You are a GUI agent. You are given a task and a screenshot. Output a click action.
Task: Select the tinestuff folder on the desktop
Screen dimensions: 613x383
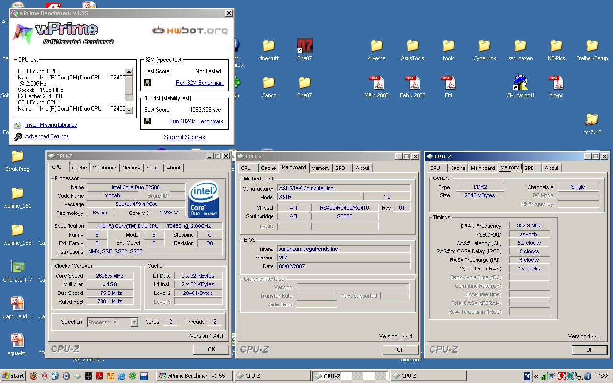click(269, 50)
